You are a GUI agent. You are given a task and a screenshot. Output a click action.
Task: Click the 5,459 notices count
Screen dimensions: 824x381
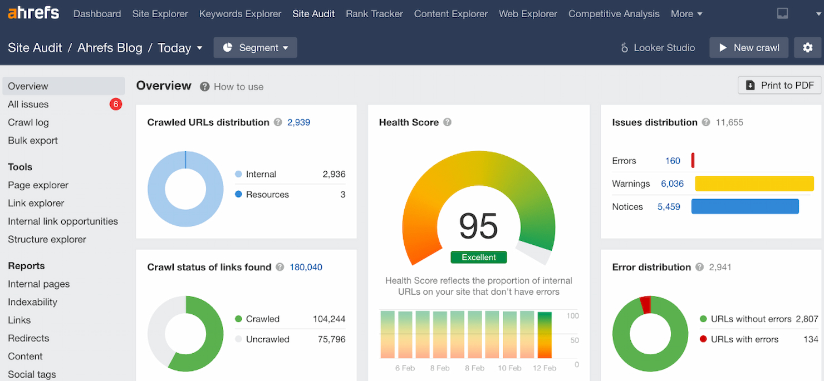click(669, 206)
